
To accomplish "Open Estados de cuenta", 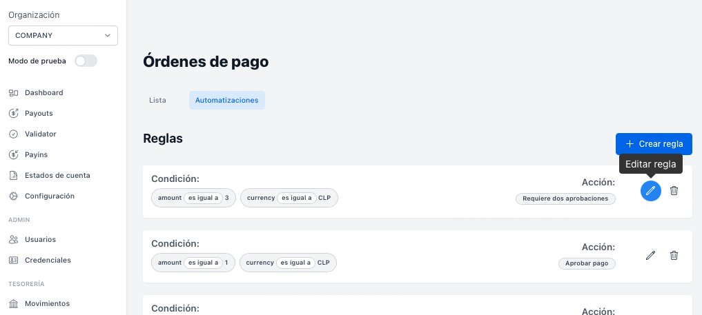I will click(x=57, y=175).
